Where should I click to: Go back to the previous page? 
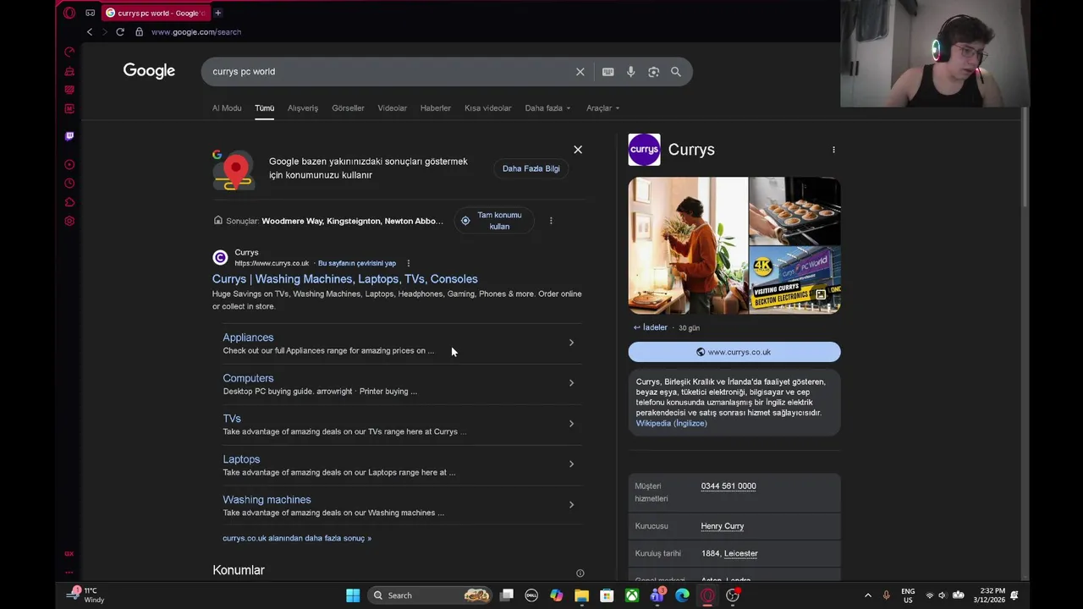click(90, 32)
